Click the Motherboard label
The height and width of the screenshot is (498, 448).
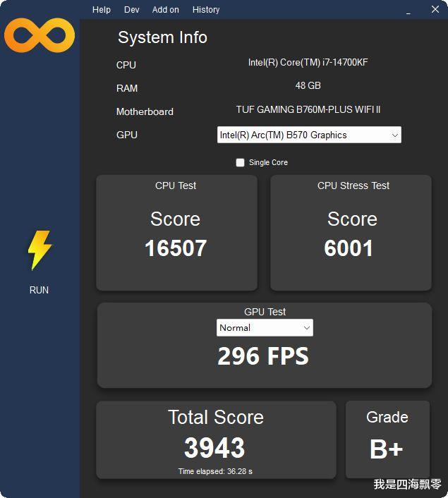tap(145, 111)
